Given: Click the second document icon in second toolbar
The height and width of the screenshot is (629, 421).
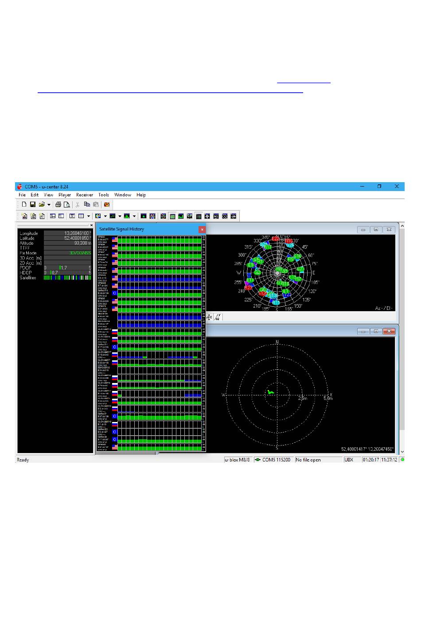Looking at the screenshot, I should pos(33,216).
